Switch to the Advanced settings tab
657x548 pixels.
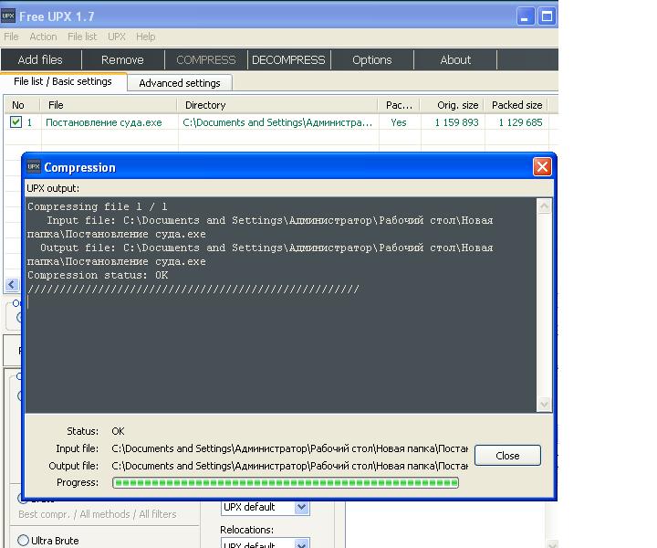coord(179,83)
